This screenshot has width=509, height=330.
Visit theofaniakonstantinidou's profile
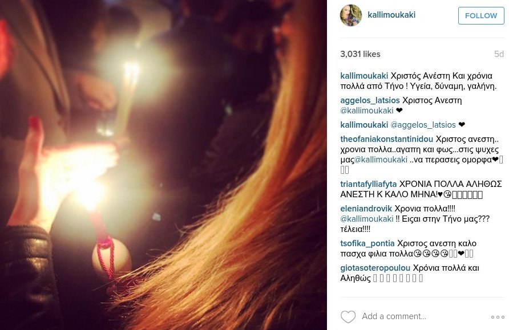(x=387, y=140)
